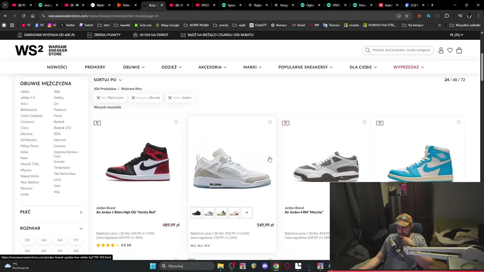This screenshot has height=272, width=484.
Task: Open a new browser tab
Action: pyautogui.click(x=432, y=5)
